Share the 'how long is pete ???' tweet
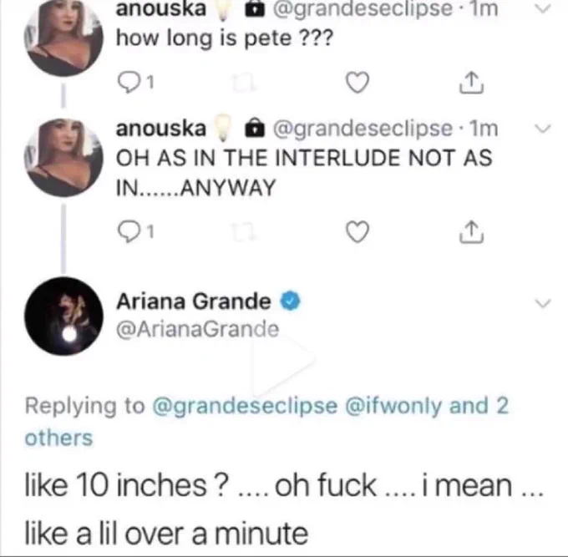Viewport: 568px width, 557px height. (x=471, y=83)
